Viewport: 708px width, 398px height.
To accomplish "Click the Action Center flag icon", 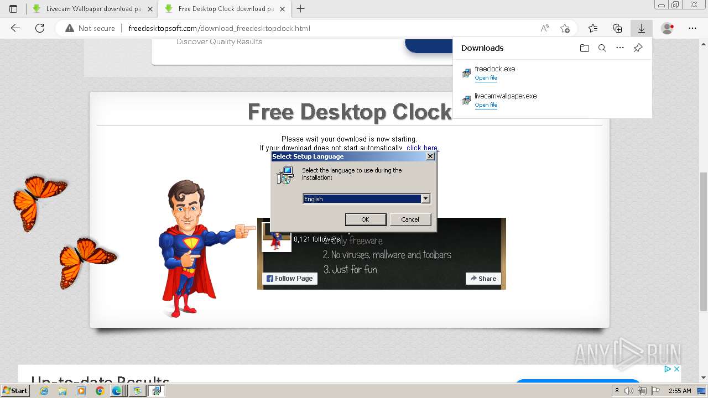I will [x=655, y=391].
